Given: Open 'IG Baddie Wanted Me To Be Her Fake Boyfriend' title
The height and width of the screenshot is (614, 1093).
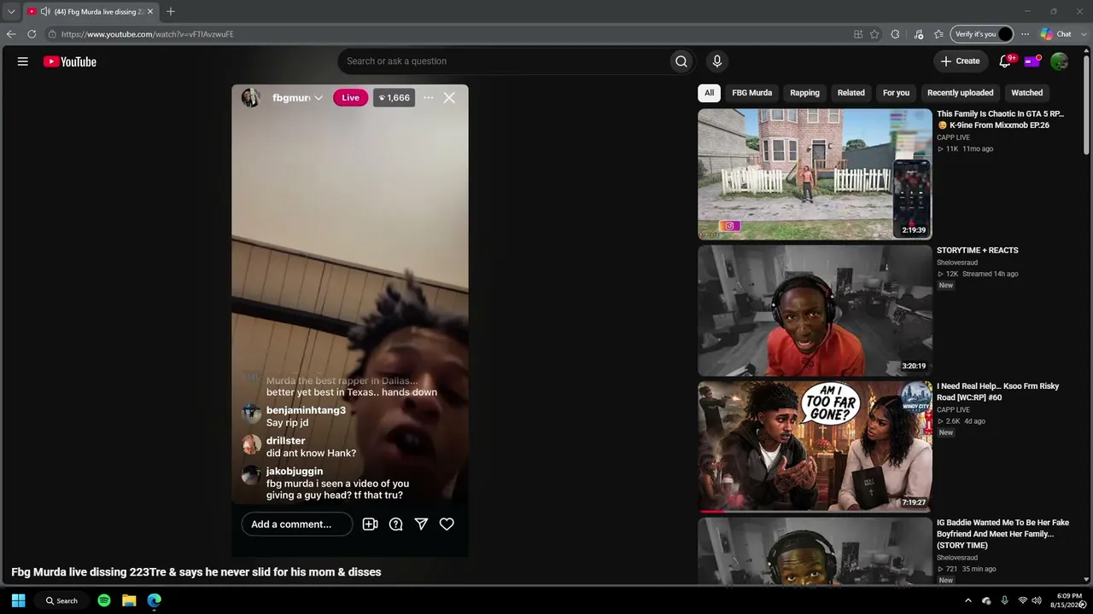Looking at the screenshot, I should pyautogui.click(x=1002, y=534).
